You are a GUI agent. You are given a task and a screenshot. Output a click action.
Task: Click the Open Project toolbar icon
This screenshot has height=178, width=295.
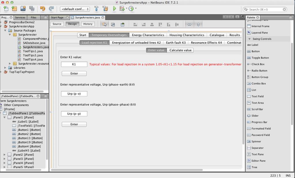pos(23,9)
